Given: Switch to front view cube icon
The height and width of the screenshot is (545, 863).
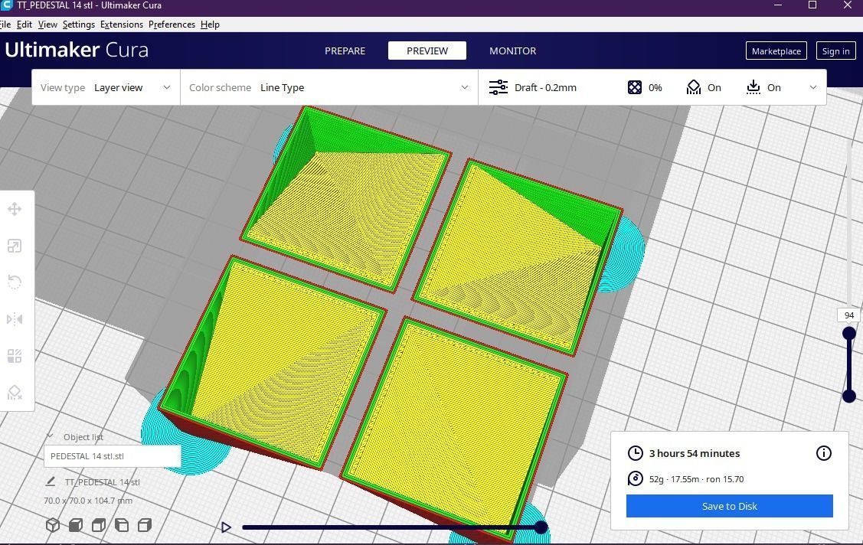Looking at the screenshot, I should [x=76, y=525].
